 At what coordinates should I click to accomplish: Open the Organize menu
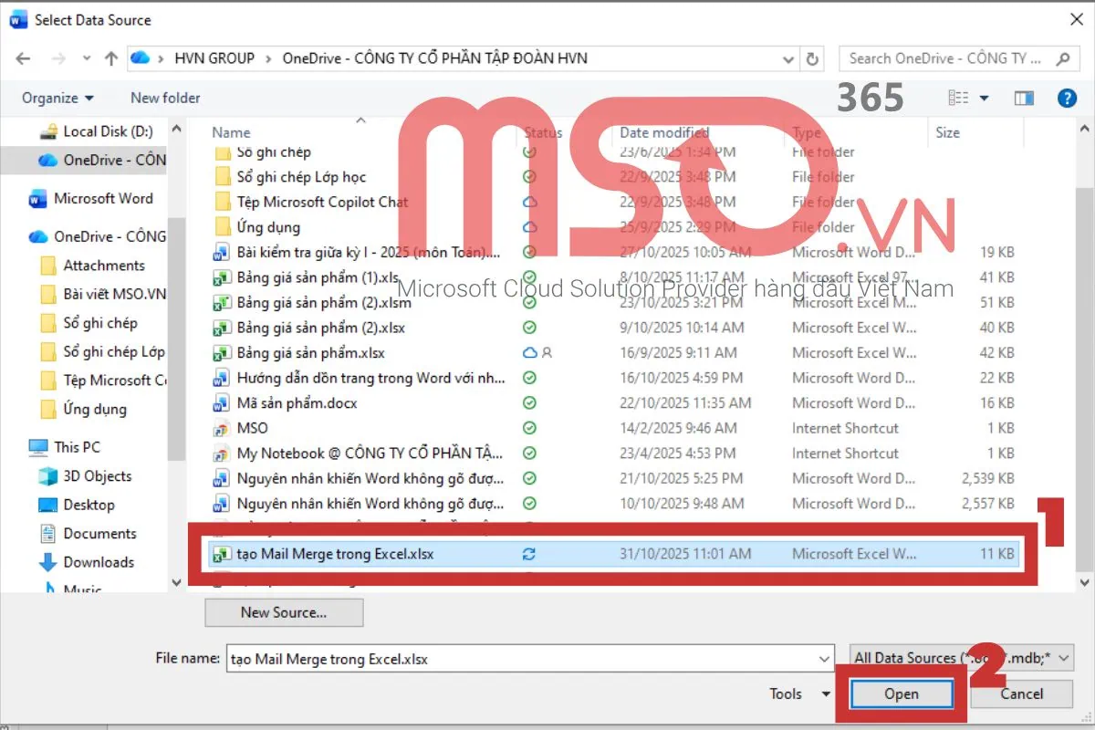tap(57, 98)
